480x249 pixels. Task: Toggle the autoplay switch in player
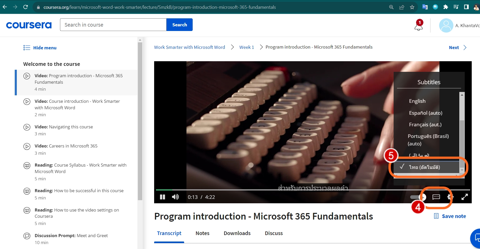[x=418, y=197]
